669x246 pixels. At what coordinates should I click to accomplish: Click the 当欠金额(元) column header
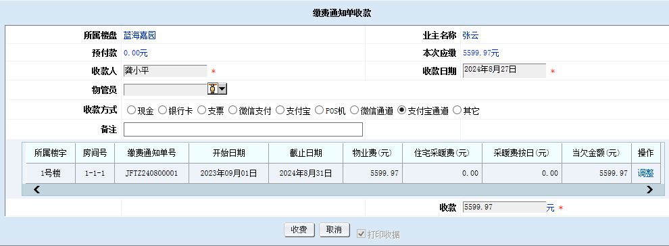point(597,153)
